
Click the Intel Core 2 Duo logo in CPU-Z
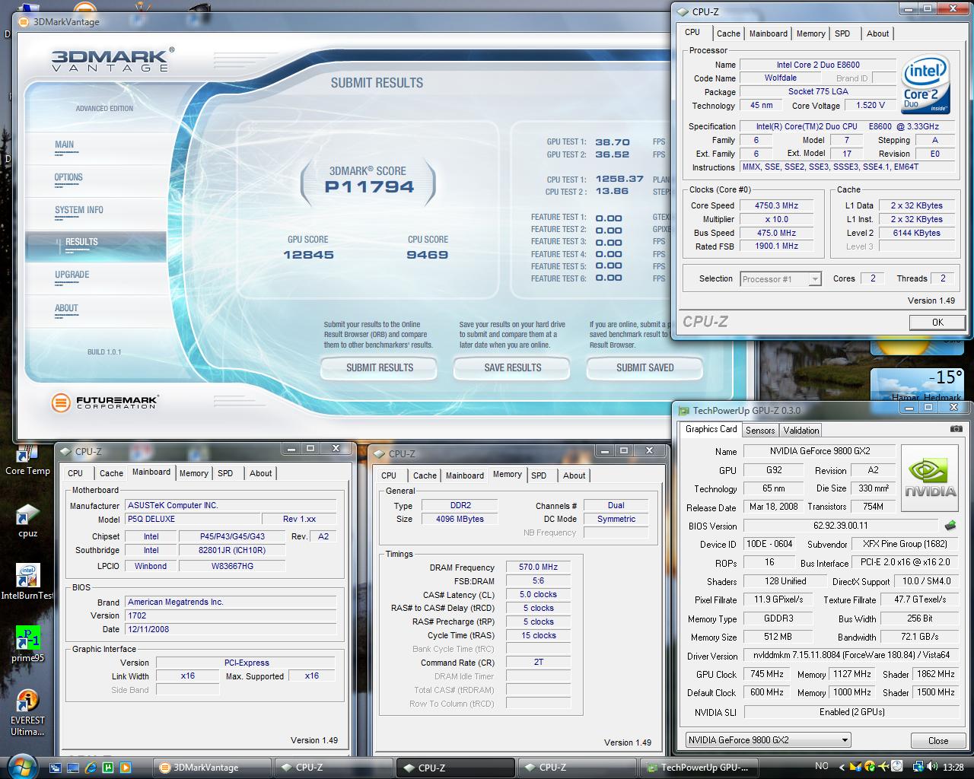tap(925, 84)
